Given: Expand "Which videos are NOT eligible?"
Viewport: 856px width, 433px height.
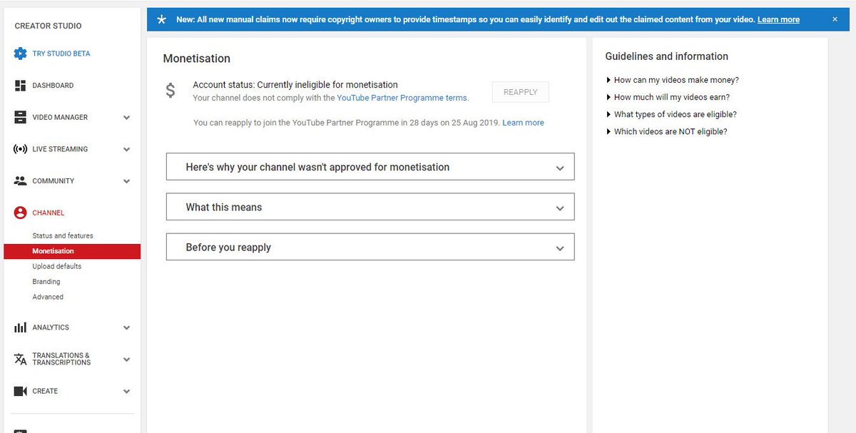Looking at the screenshot, I should click(666, 131).
